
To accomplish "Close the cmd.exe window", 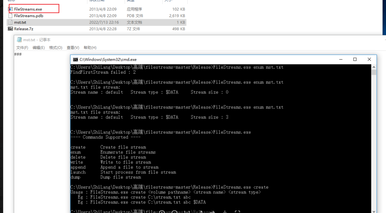I will 369,60.
